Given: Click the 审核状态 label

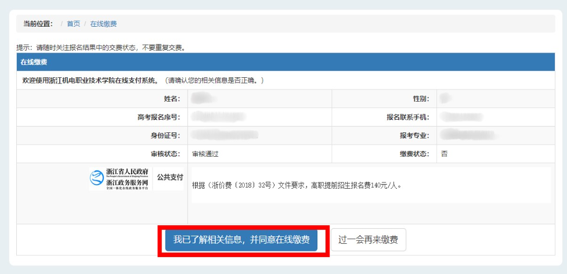Looking at the screenshot, I should 165,154.
